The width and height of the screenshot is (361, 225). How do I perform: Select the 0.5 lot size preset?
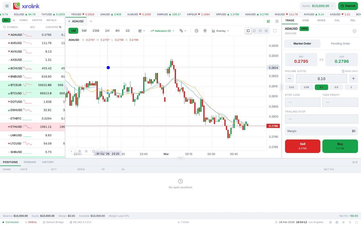point(336,87)
